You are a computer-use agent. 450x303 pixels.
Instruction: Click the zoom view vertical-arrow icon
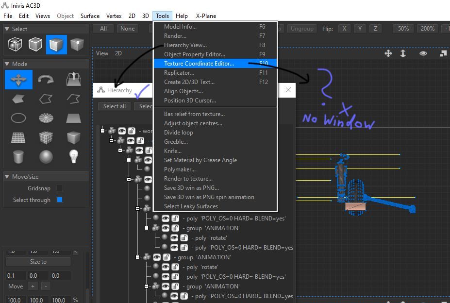pyautogui.click(x=403, y=53)
